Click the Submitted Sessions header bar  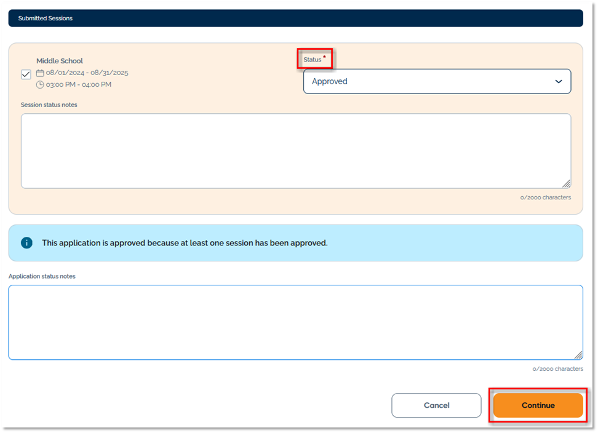pos(295,18)
